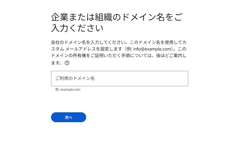Select the ご利用のドメイン名 placeholder text

75,79
